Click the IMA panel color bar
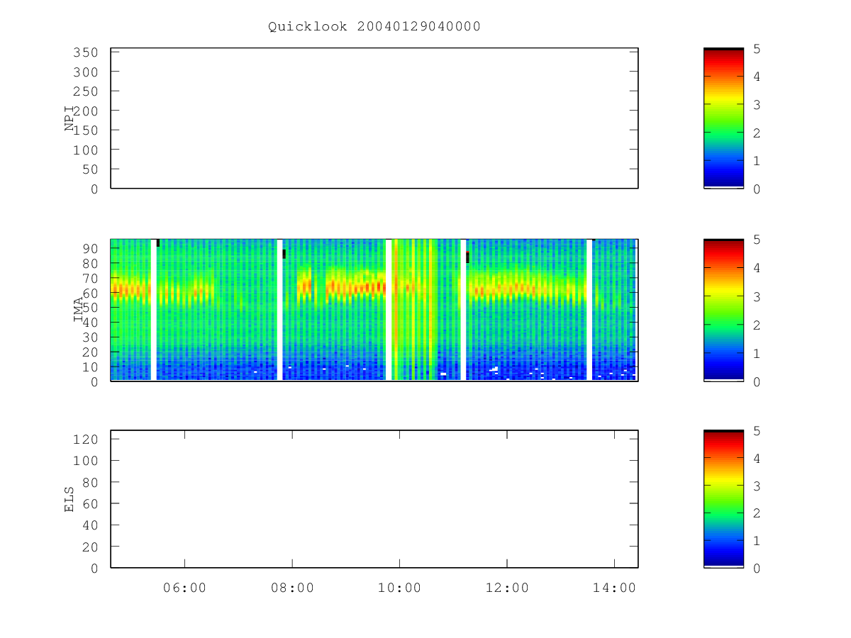 click(x=723, y=310)
